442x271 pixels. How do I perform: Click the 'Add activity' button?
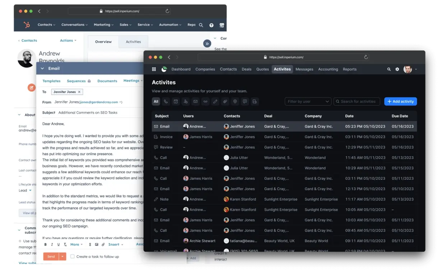pyautogui.click(x=400, y=102)
